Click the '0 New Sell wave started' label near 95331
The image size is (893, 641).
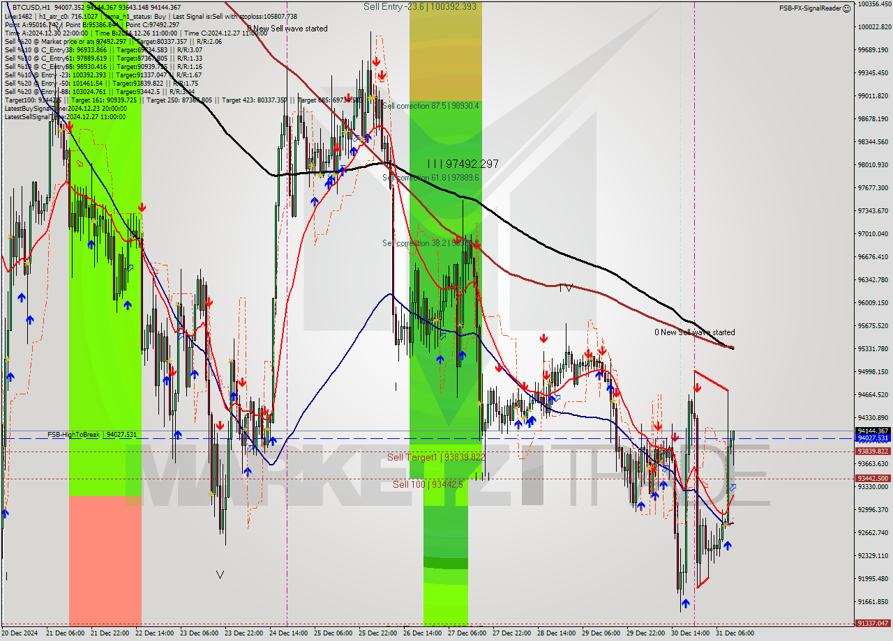click(694, 332)
